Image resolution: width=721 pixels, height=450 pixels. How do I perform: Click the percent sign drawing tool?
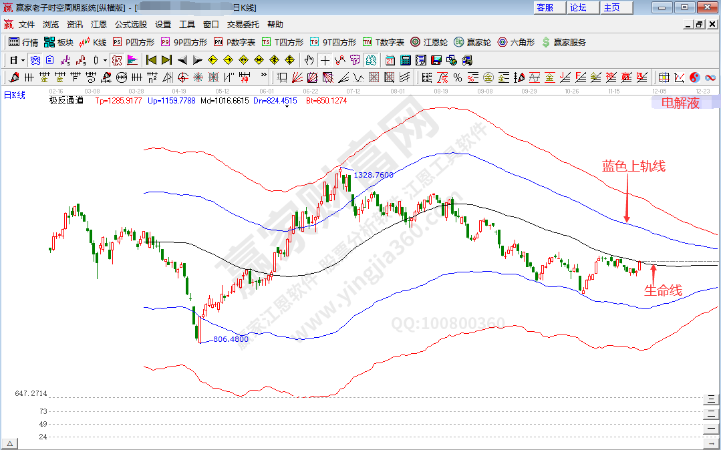point(458,77)
